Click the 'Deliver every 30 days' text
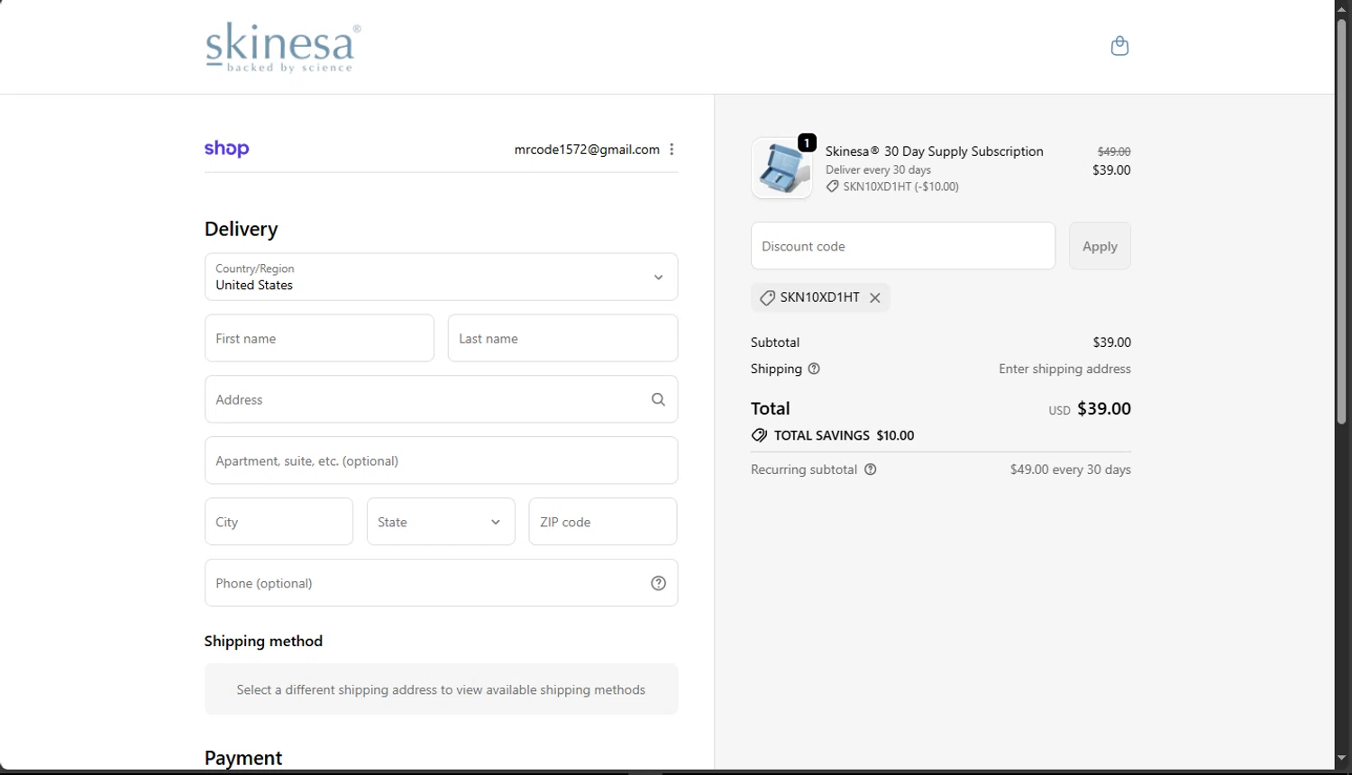 pyautogui.click(x=878, y=169)
